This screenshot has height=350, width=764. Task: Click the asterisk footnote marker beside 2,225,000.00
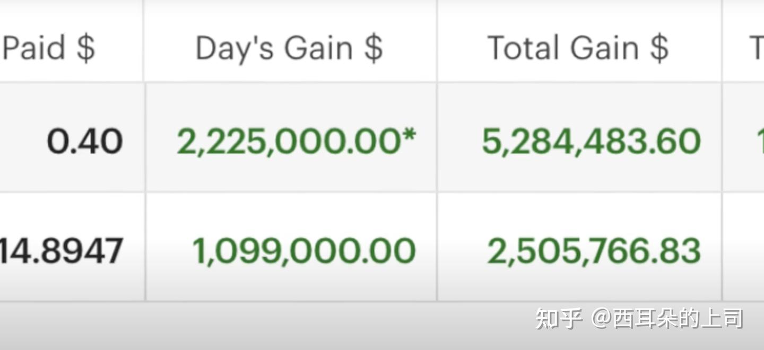(409, 137)
